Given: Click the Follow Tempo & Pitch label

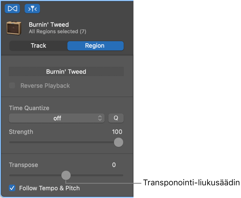Looking at the screenshot, I should point(49,188).
